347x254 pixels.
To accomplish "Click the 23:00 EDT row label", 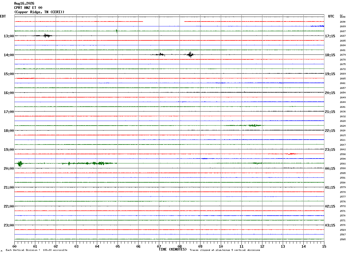I will pos(9,225).
